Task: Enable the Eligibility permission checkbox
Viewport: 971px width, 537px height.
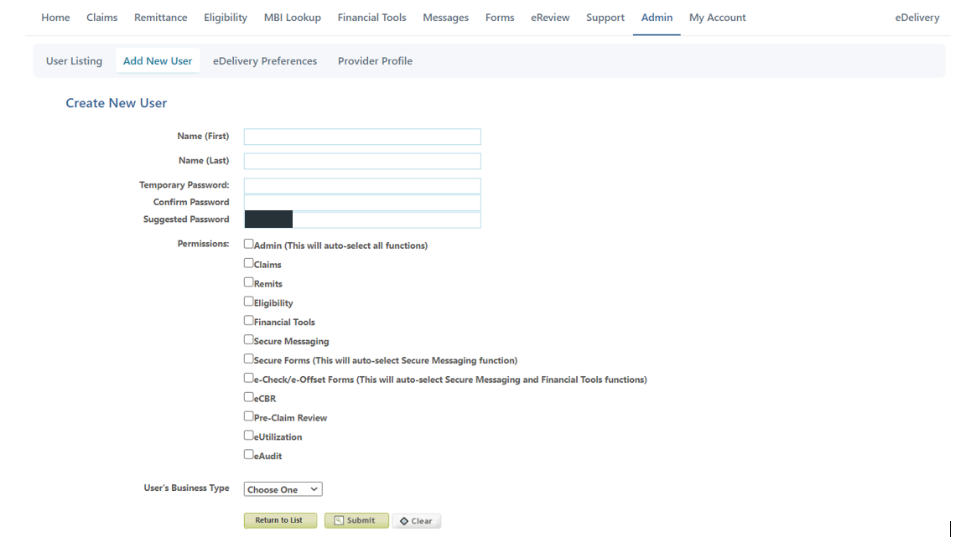Action: point(248,302)
